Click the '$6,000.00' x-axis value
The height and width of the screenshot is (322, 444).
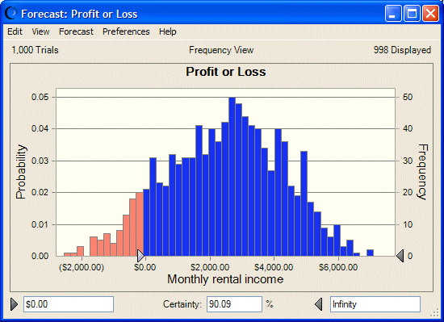click(338, 267)
